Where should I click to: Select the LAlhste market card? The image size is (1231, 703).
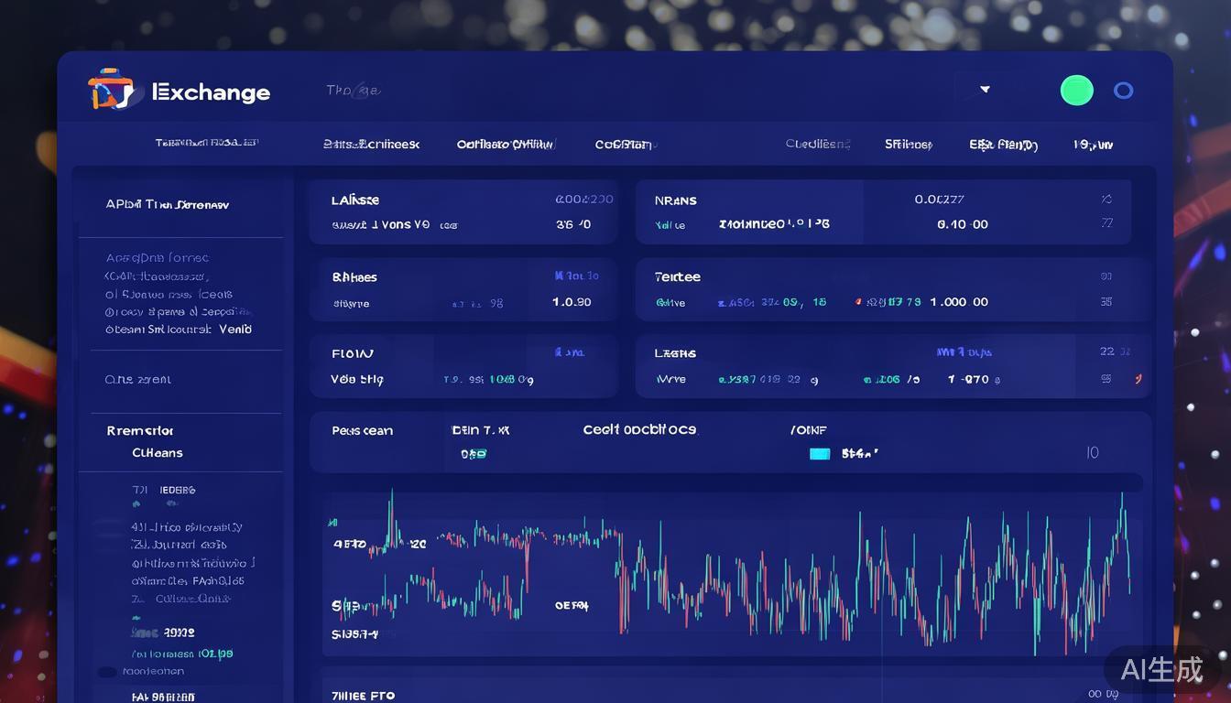pyautogui.click(x=463, y=211)
